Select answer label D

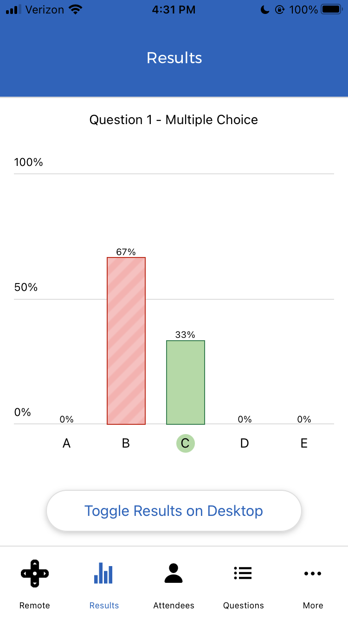(x=245, y=443)
